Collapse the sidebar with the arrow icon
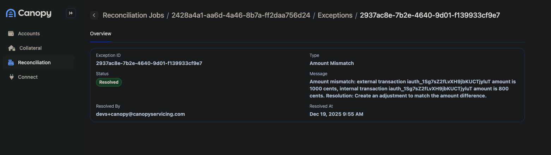The image size is (551, 155). [71, 13]
